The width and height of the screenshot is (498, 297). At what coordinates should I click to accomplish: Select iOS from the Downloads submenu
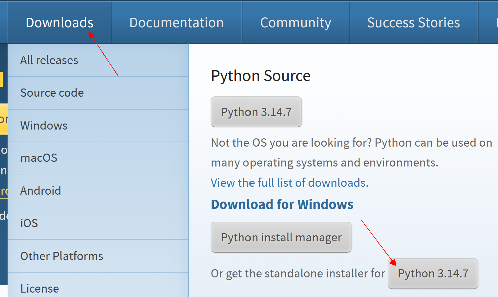pyautogui.click(x=98, y=223)
